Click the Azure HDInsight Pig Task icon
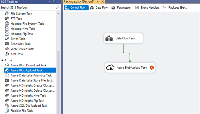 tap(7, 101)
